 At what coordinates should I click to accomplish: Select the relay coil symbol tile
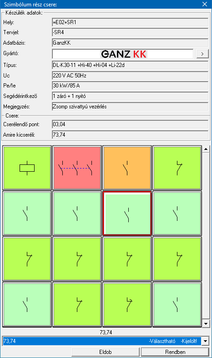click(x=27, y=168)
